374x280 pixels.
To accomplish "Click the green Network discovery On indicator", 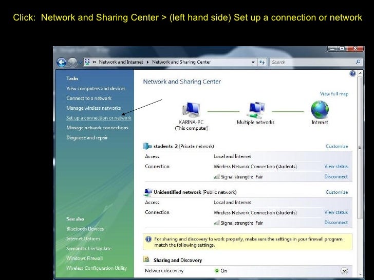I will [x=217, y=271].
